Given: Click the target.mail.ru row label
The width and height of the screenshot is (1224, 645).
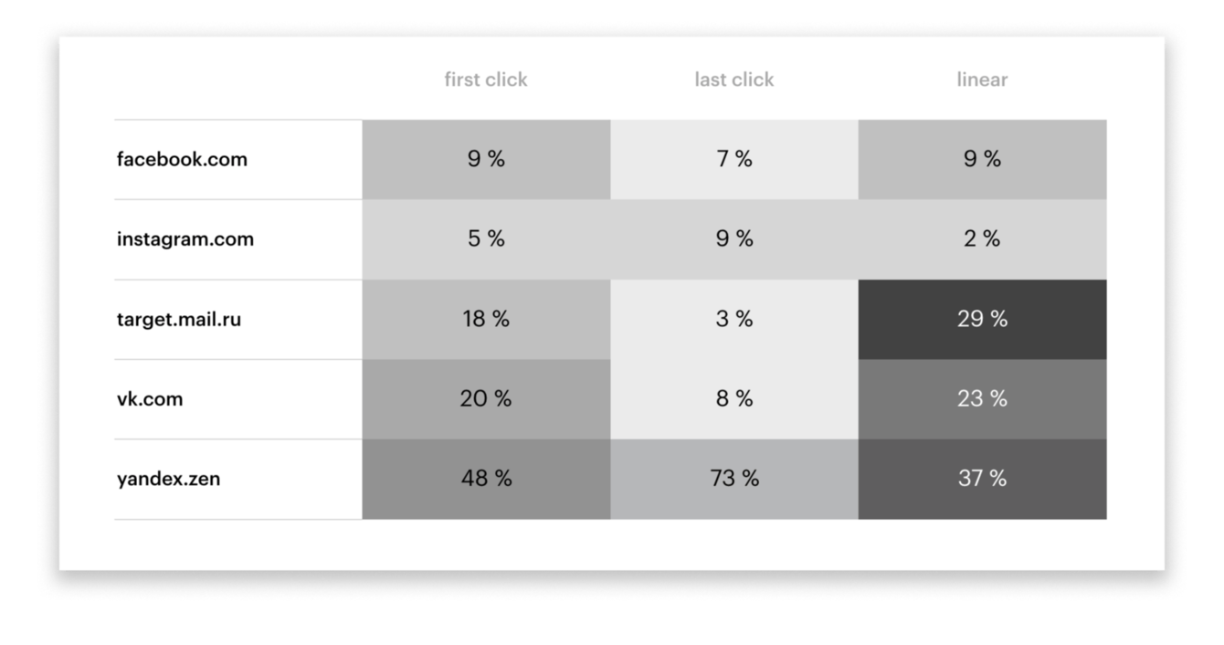Looking at the screenshot, I should (179, 320).
